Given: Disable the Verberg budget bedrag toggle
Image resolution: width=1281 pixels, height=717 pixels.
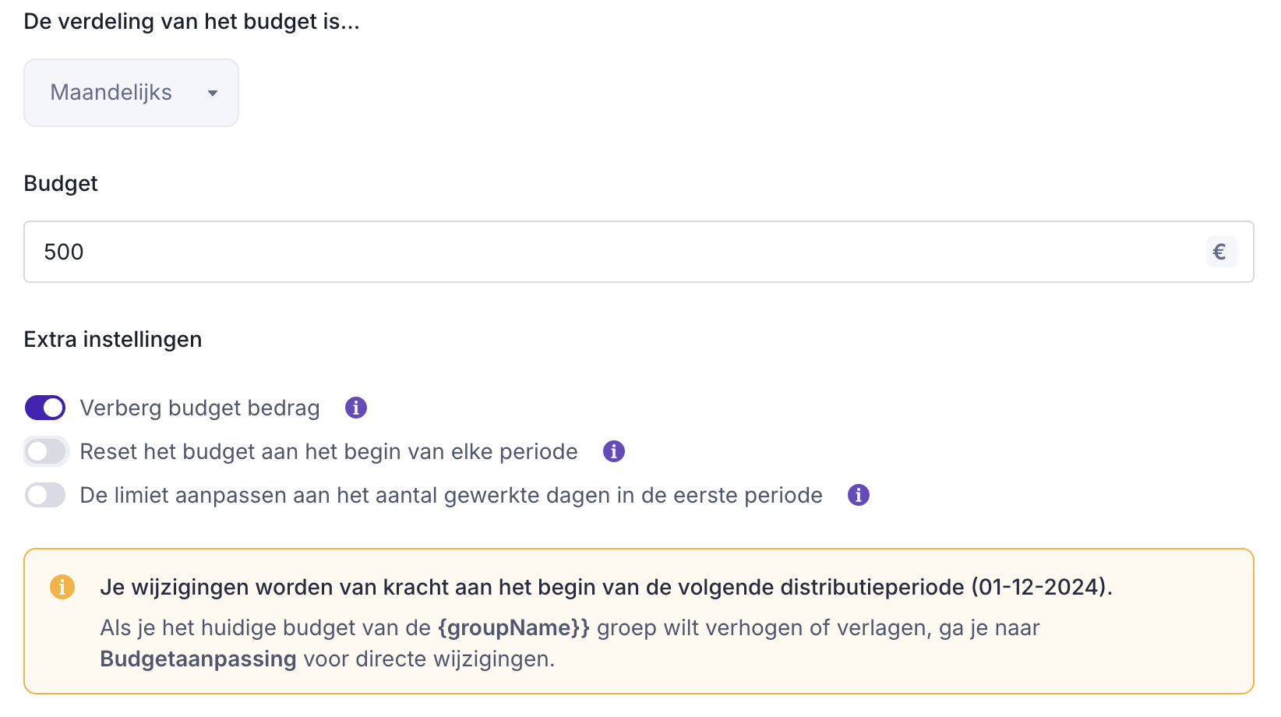Looking at the screenshot, I should pos(45,408).
